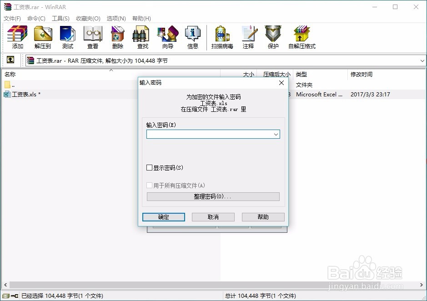Click the Info (信息) toolbar icon

click(193, 37)
